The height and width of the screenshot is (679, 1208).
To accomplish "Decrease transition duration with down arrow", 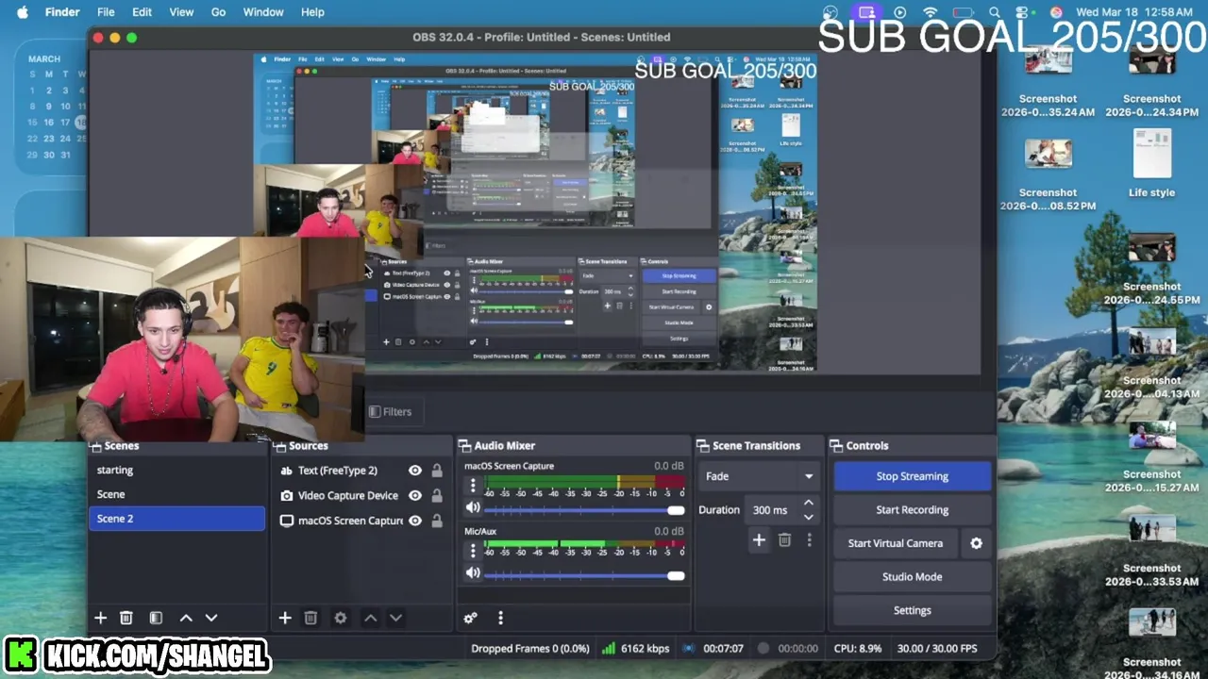I will pyautogui.click(x=808, y=517).
